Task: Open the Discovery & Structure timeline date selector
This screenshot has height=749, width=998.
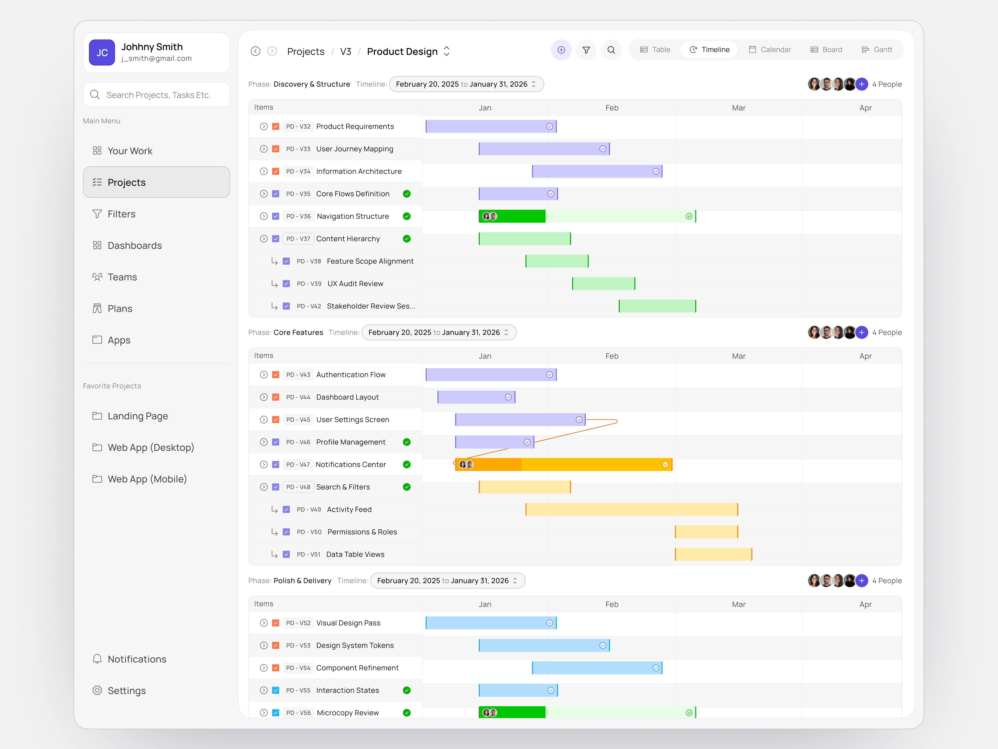Action: [x=467, y=84]
